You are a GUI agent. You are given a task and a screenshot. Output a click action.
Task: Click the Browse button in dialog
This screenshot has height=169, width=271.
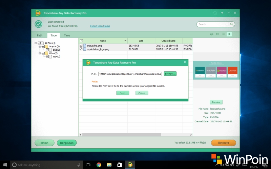point(170,74)
